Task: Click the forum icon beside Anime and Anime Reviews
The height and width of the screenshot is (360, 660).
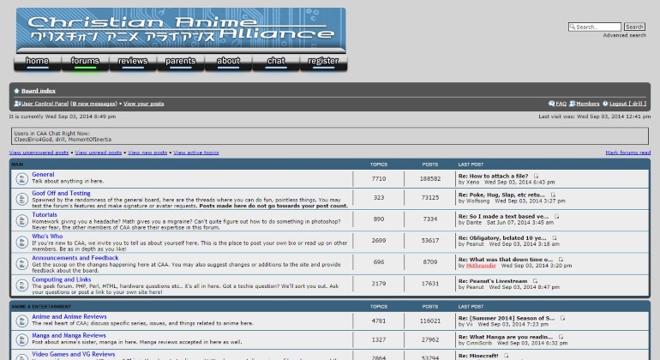Action: pyautogui.click(x=22, y=321)
